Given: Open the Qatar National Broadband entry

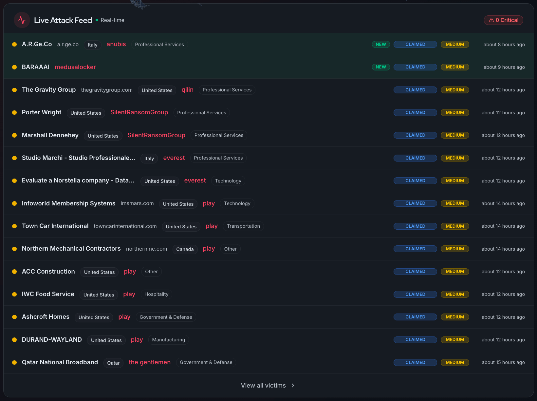Looking at the screenshot, I should [60, 362].
